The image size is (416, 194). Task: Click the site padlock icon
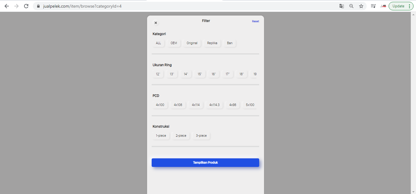[38, 6]
